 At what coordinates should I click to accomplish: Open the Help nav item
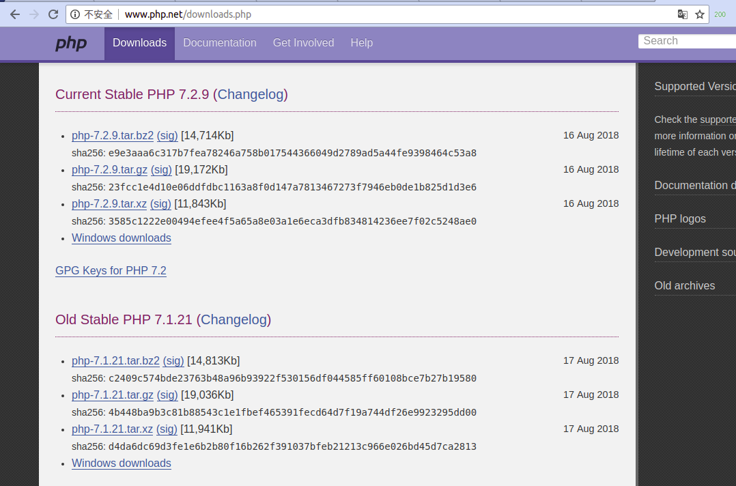[361, 43]
